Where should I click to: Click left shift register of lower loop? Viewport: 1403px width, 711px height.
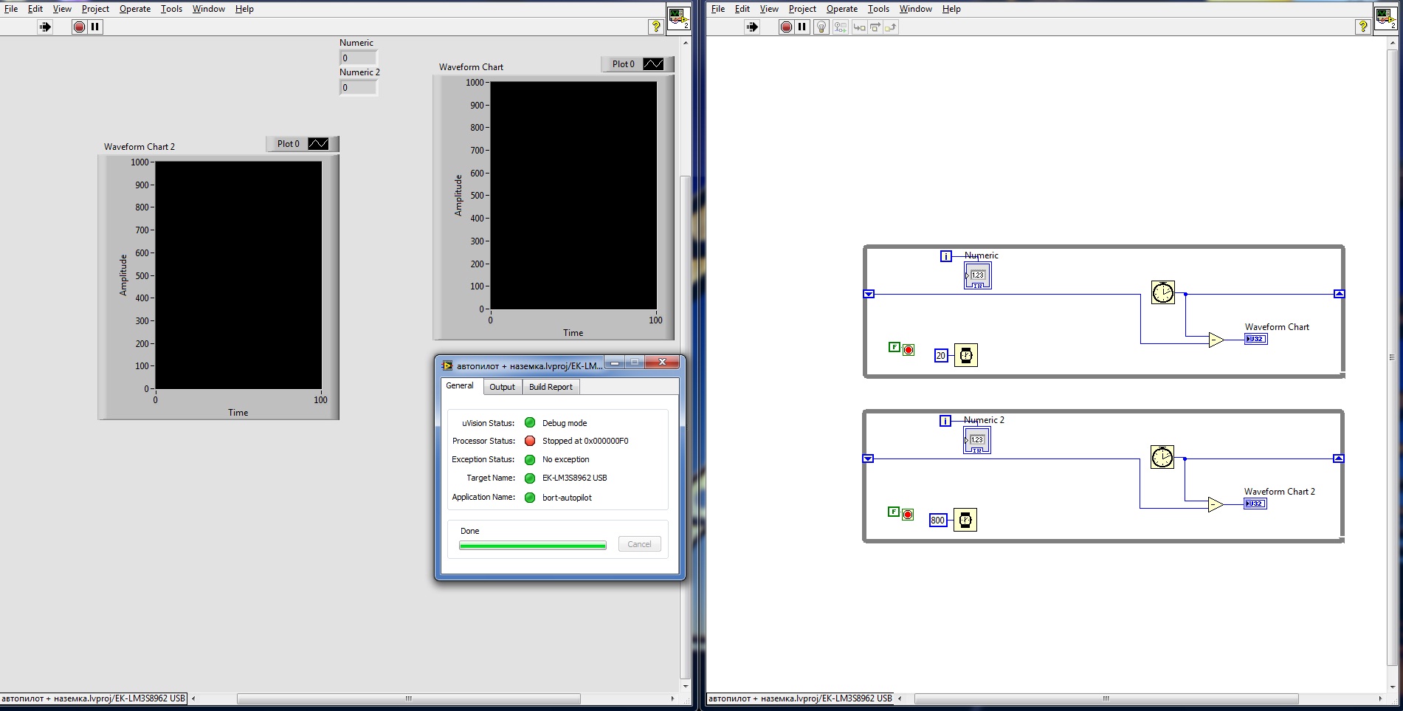pyautogui.click(x=868, y=458)
